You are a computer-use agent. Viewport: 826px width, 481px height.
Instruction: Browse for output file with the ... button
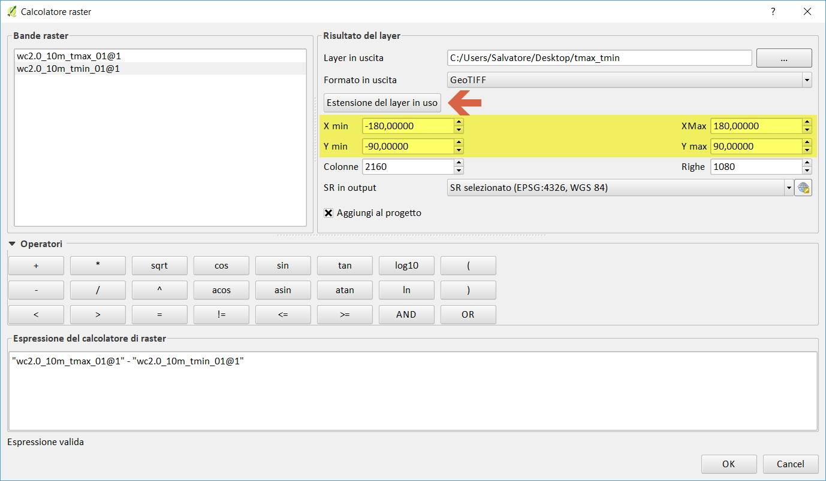(x=784, y=58)
